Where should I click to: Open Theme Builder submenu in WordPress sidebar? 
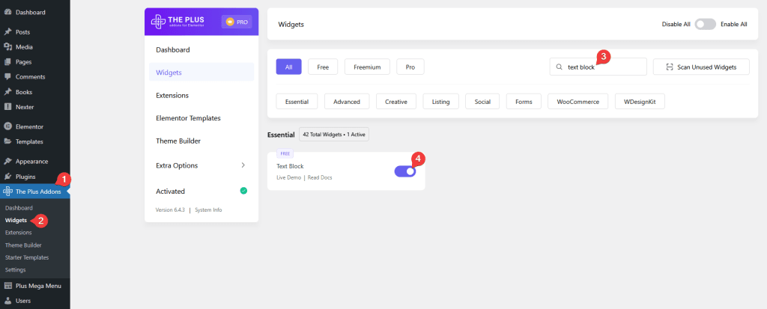(x=23, y=245)
